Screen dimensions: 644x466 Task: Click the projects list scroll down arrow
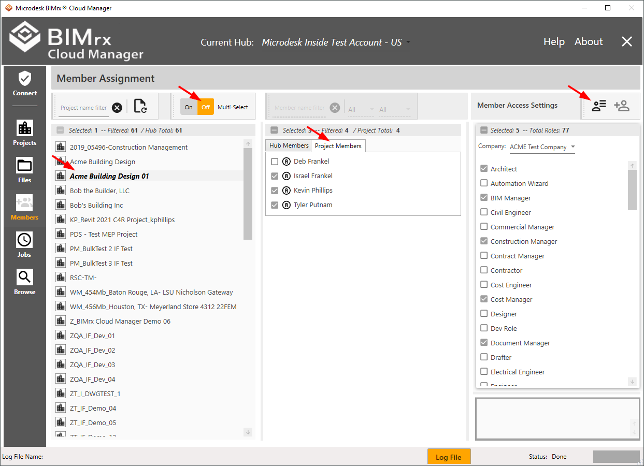point(248,432)
